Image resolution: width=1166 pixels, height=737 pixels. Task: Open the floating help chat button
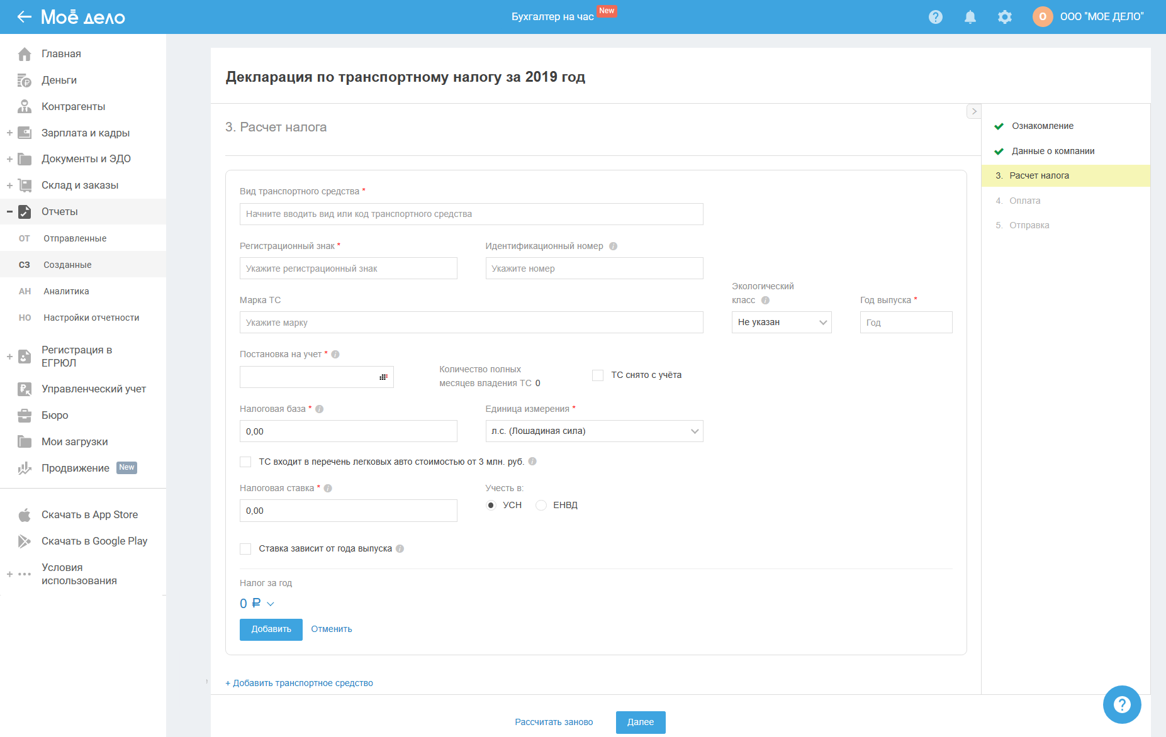(1121, 704)
